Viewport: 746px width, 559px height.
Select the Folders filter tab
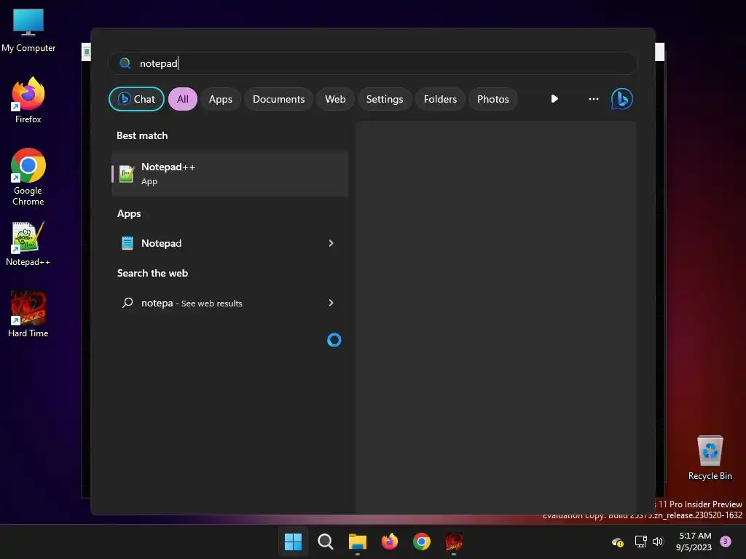coord(440,99)
